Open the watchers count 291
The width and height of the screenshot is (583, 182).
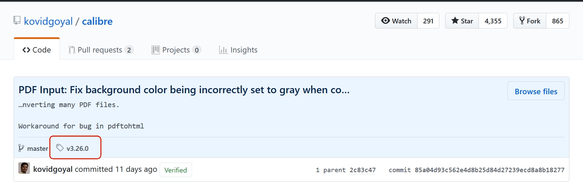coord(428,21)
